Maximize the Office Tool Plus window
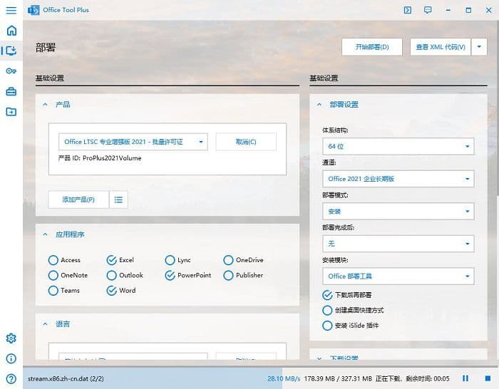The height and width of the screenshot is (389, 499). click(468, 10)
